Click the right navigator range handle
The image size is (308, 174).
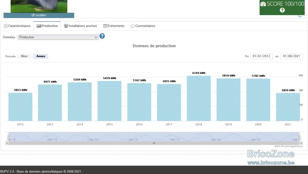click(299, 137)
